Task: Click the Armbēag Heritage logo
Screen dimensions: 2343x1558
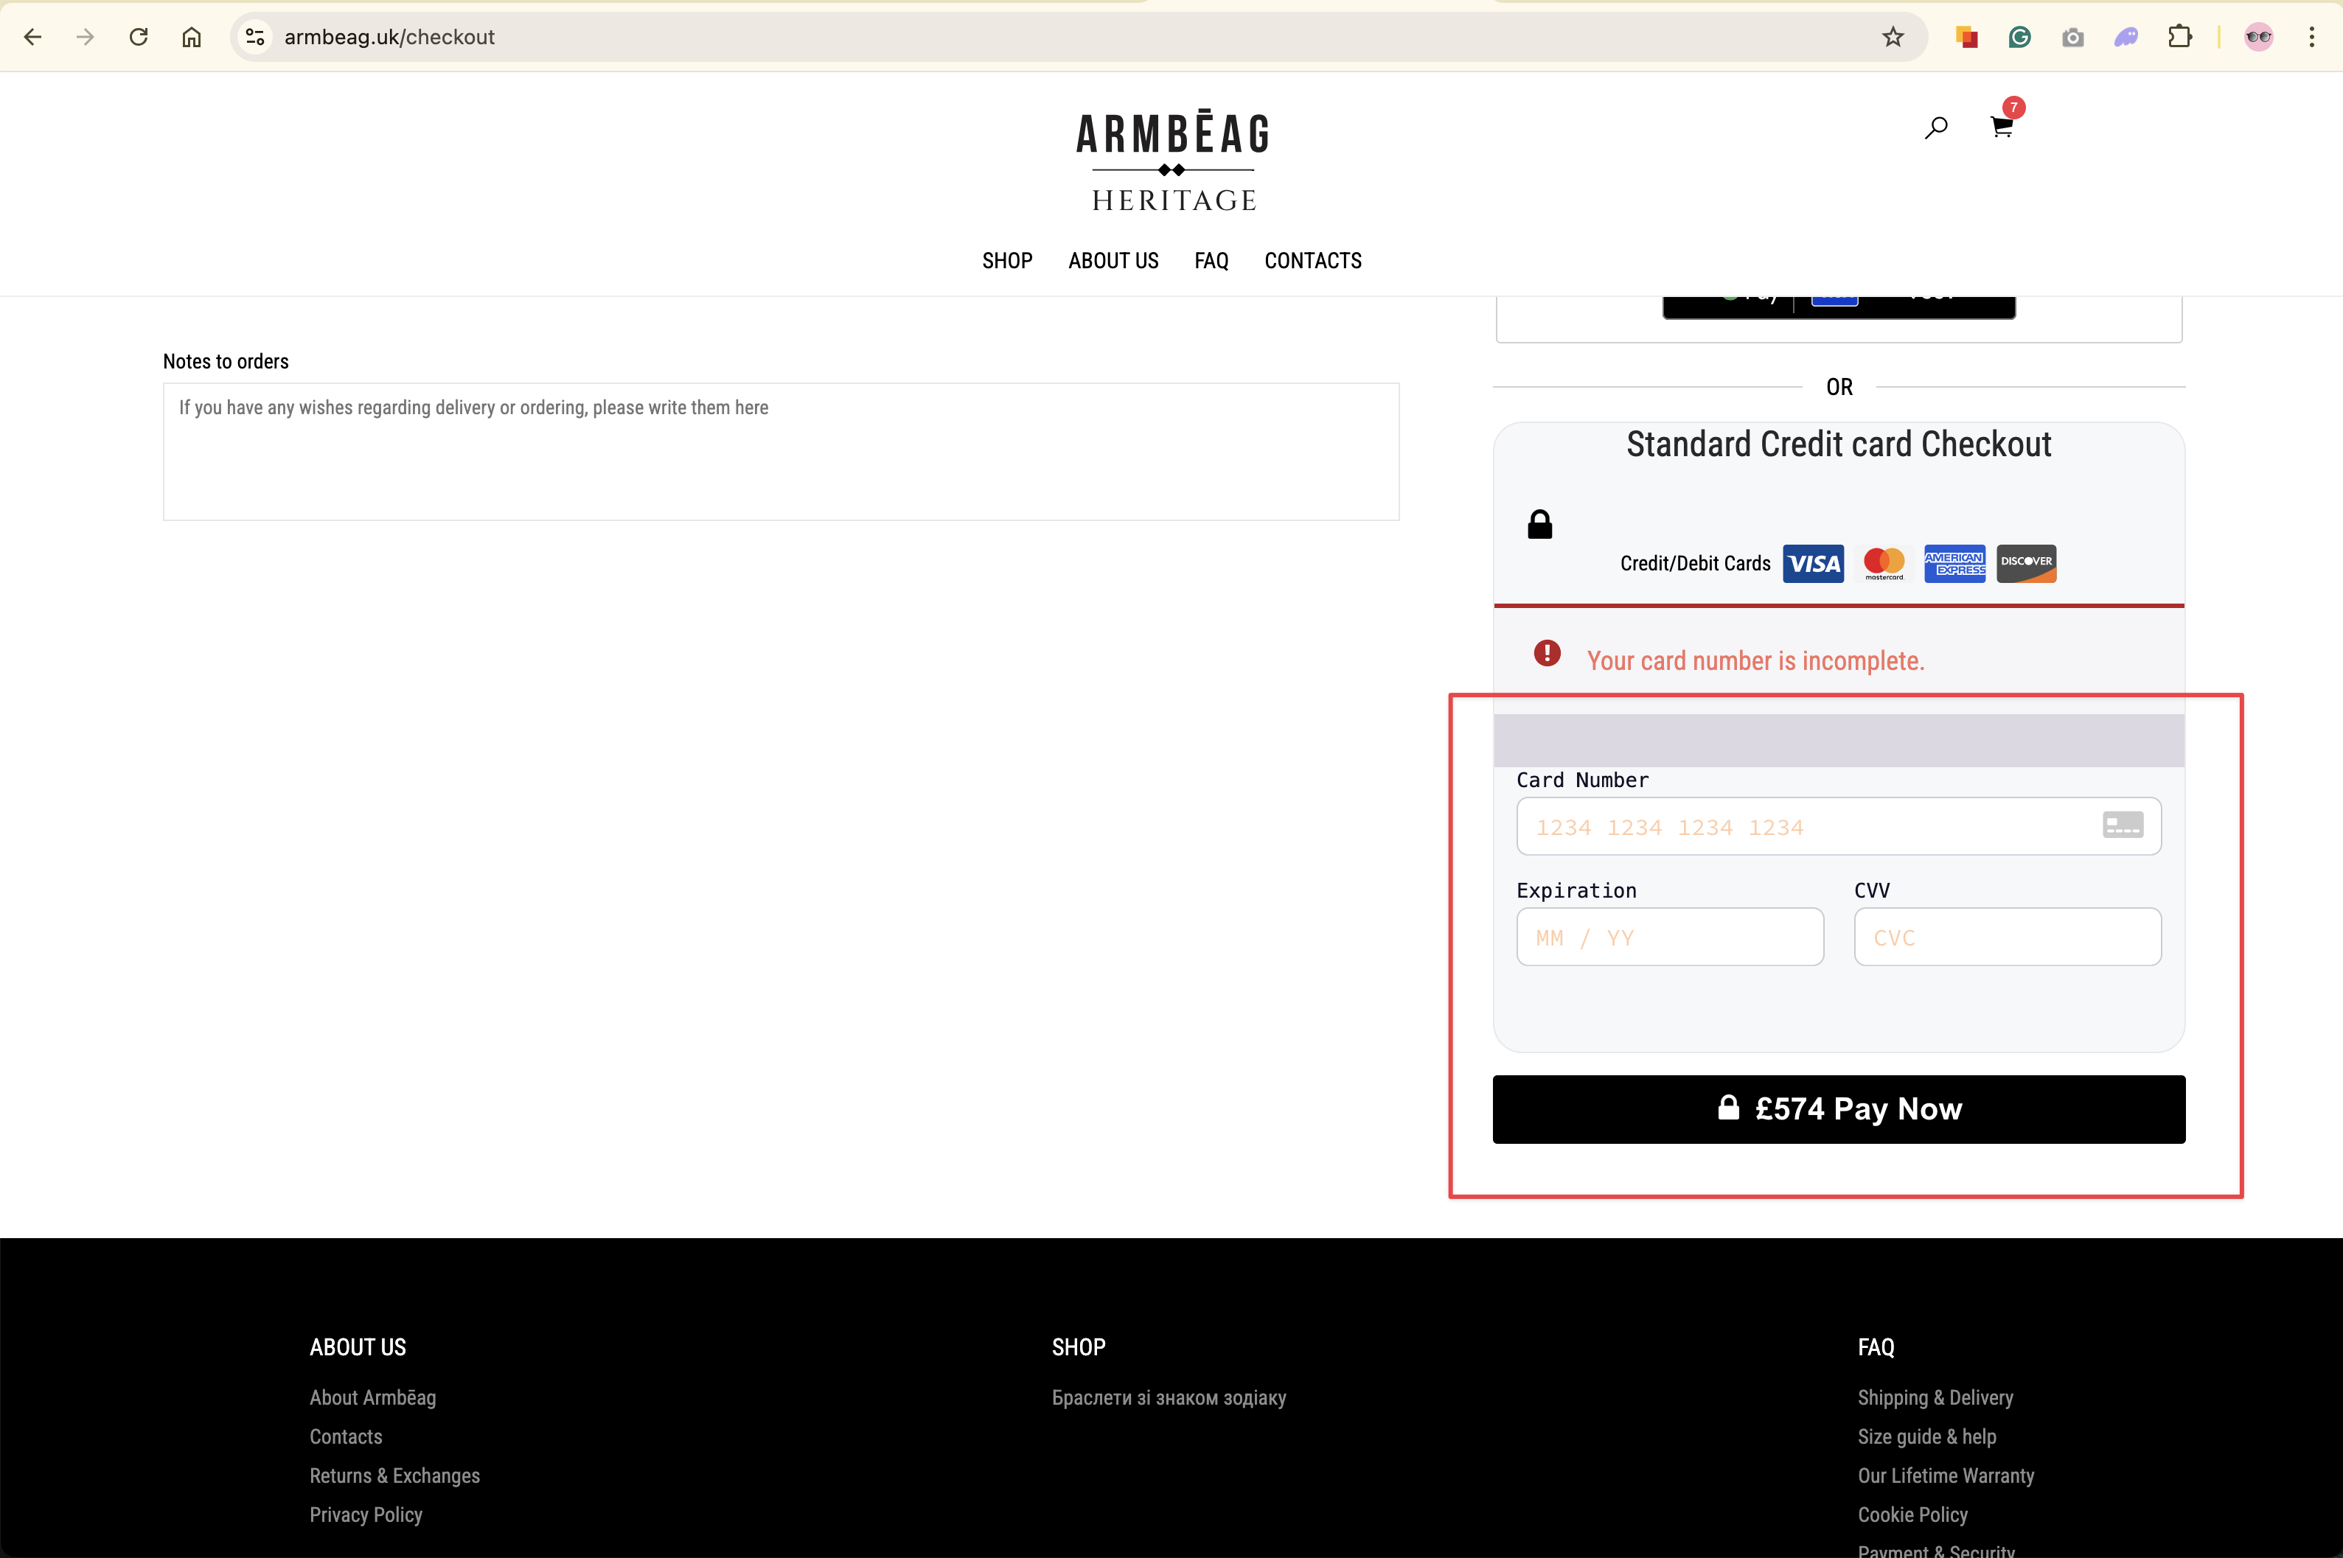Action: coord(1173,161)
